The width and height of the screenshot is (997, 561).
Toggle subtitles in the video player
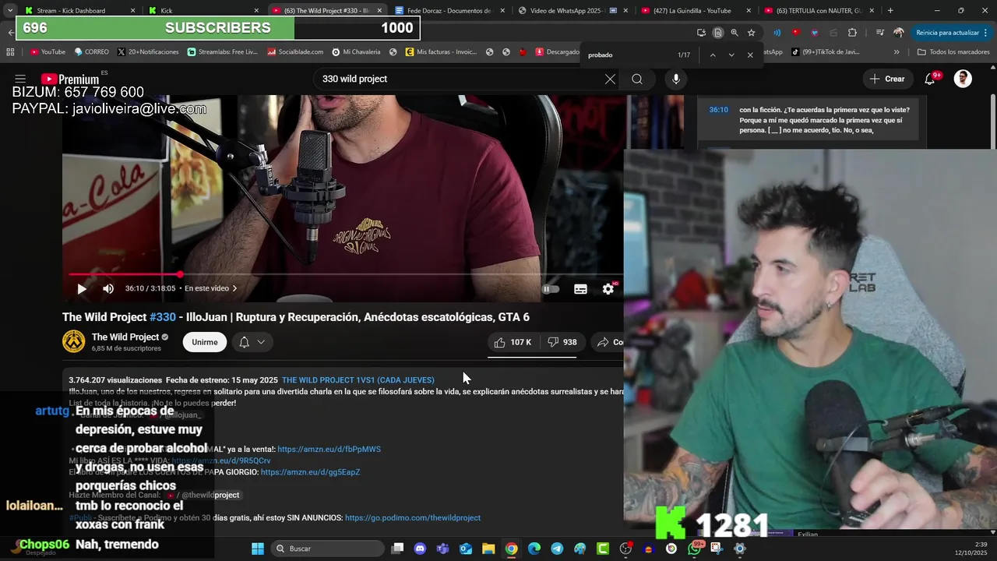coord(580,289)
